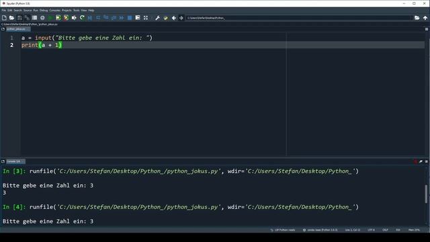430x242 pixels.
Task: Click line 1 input statement in editor
Action: click(x=87, y=38)
